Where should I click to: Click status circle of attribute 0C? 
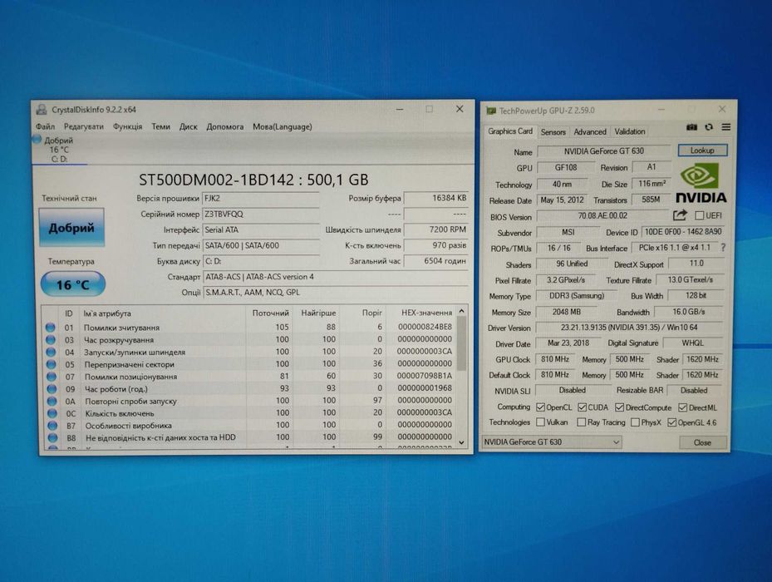[x=52, y=413]
